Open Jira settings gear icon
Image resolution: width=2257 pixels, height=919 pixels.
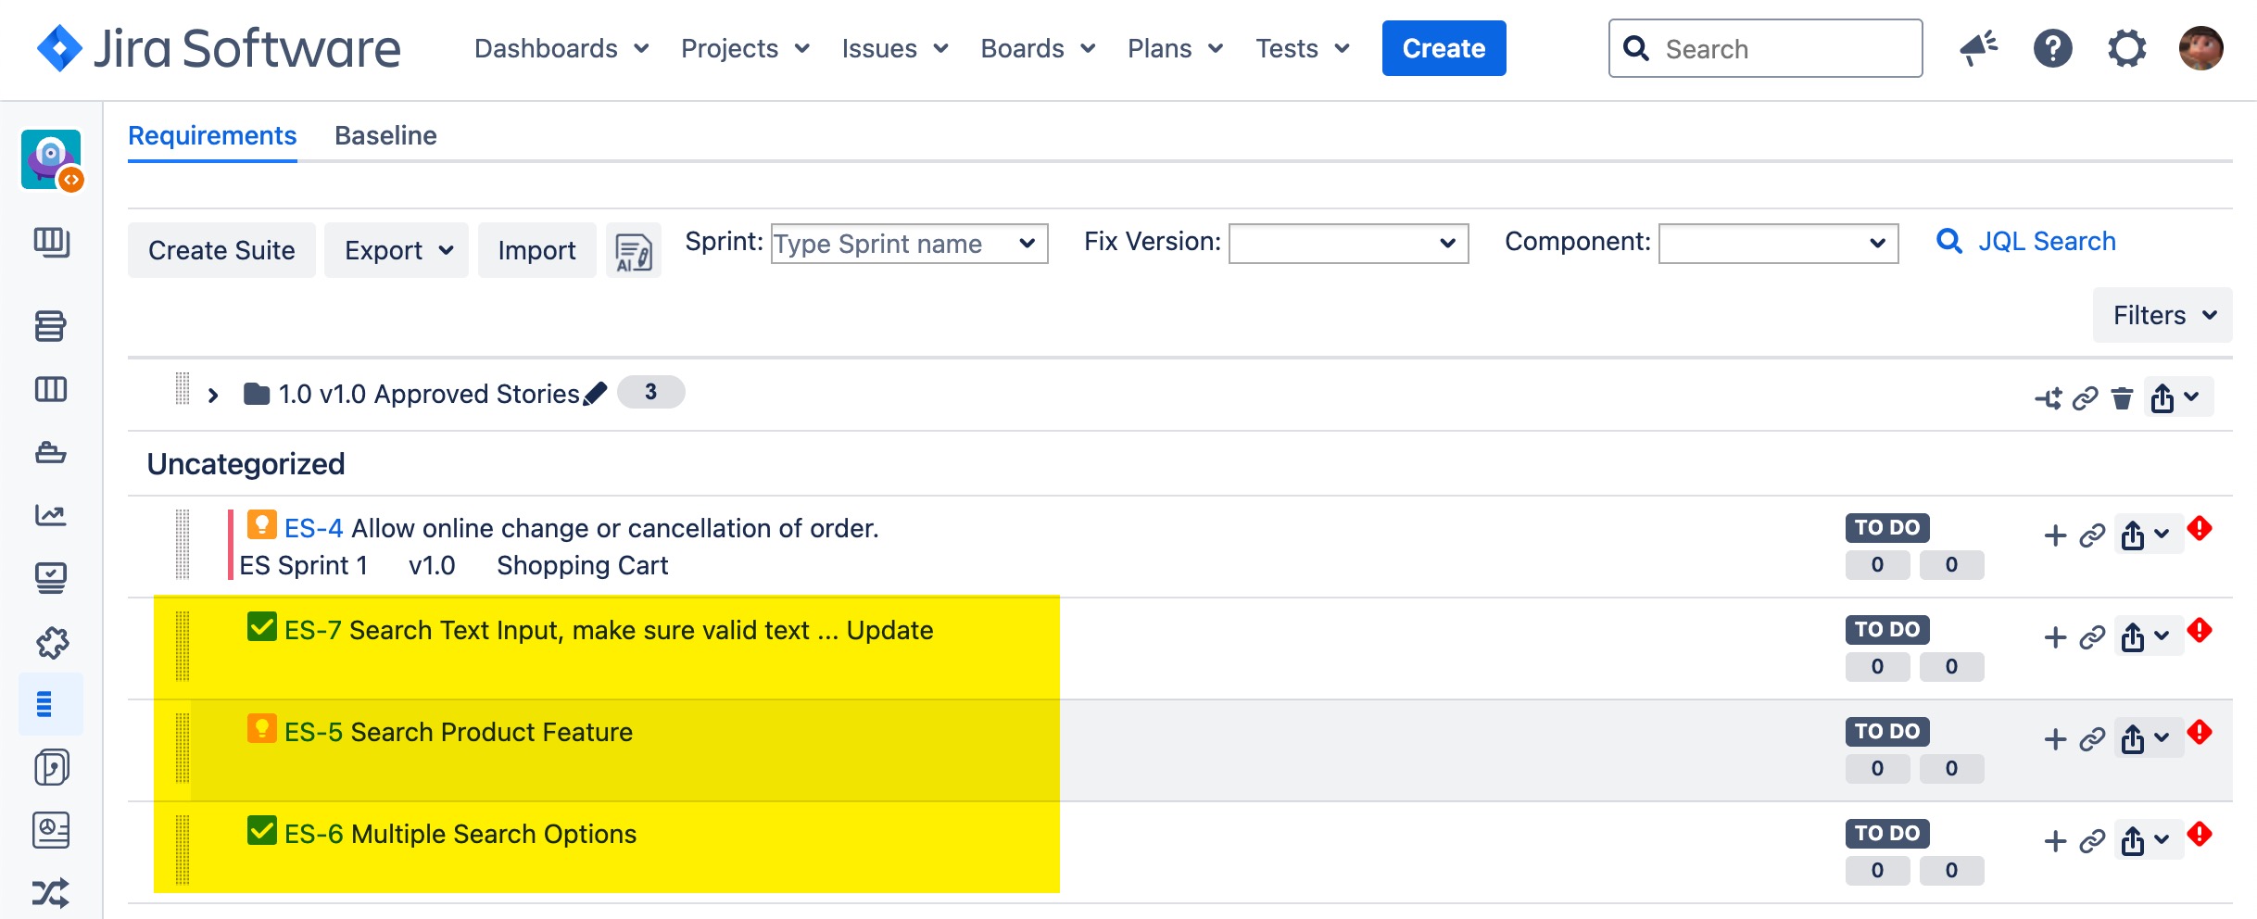click(2127, 48)
